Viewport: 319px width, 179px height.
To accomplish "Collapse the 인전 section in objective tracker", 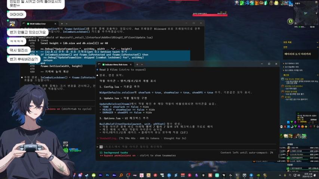I will (x=318, y=47).
